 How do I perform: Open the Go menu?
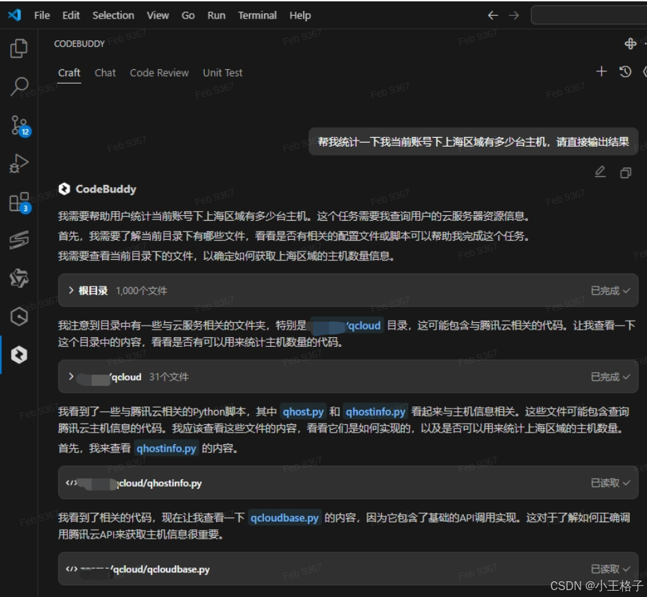tap(188, 16)
